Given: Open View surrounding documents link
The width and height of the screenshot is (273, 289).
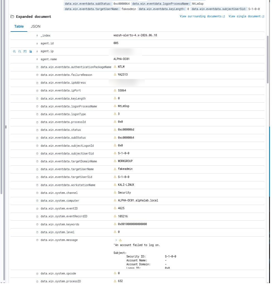Looking at the screenshot, I should click(x=202, y=16).
